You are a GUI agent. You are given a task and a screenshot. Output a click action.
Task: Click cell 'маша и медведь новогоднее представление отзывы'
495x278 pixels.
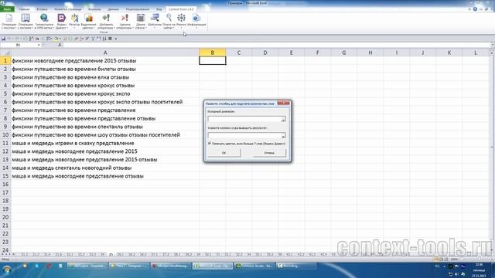pyautogui.click(x=105, y=176)
